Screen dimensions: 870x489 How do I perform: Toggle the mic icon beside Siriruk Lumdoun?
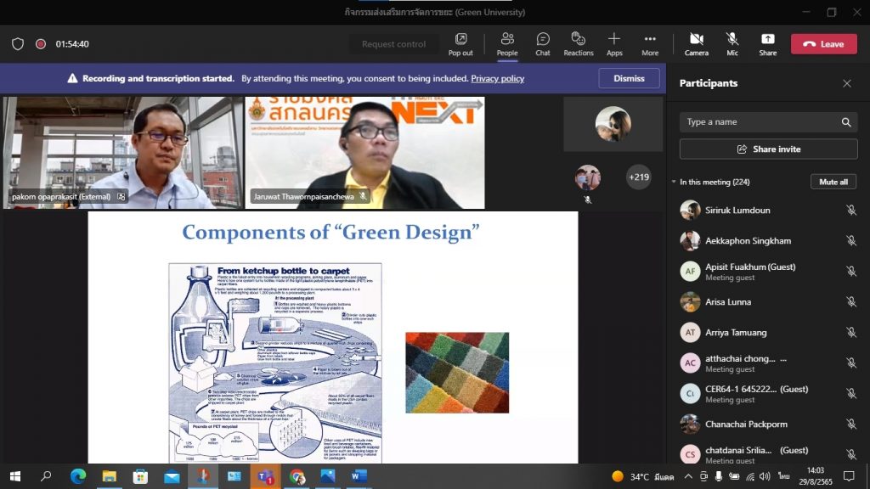click(x=850, y=211)
